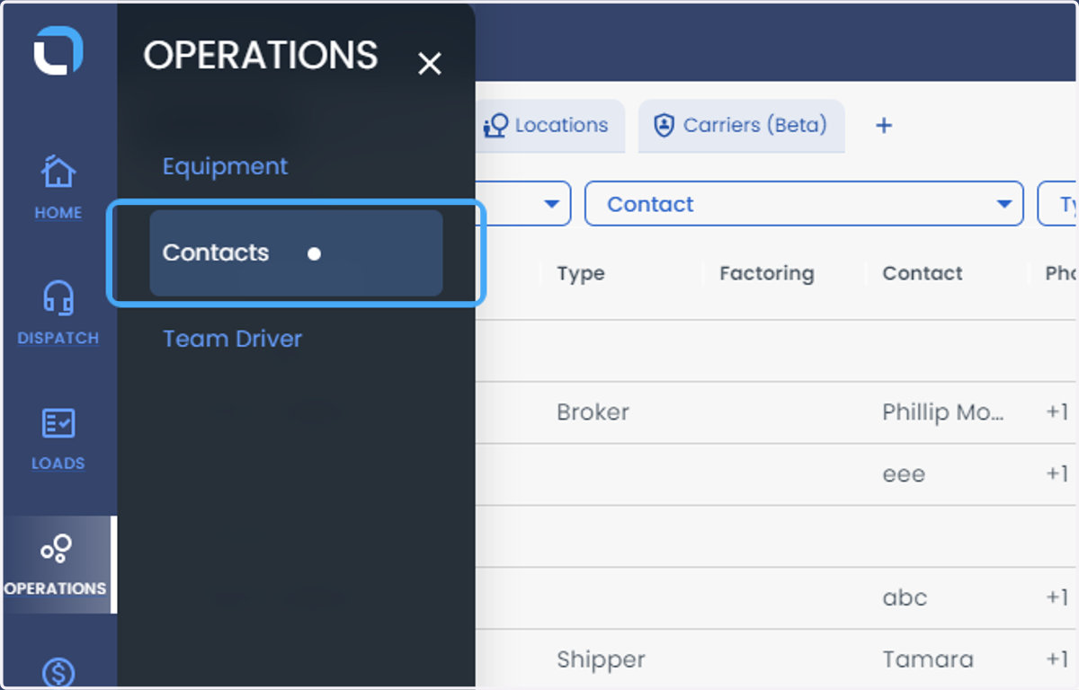Open the Loads section
Screen dimensions: 1079x690
click(x=58, y=438)
